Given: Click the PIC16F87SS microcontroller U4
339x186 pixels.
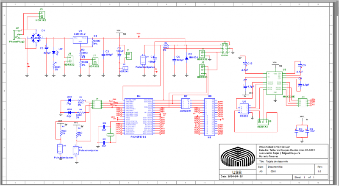Looking at the screenshot, I should [138, 117].
